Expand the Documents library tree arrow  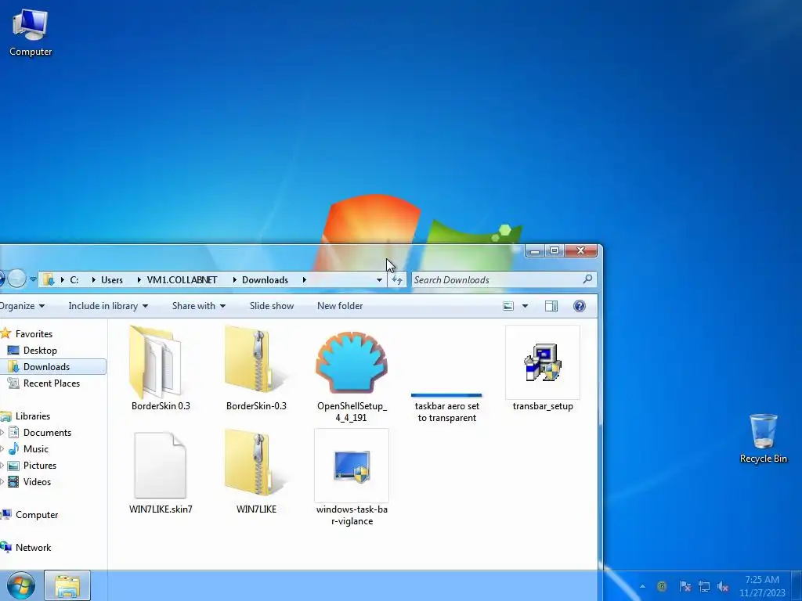point(2,432)
